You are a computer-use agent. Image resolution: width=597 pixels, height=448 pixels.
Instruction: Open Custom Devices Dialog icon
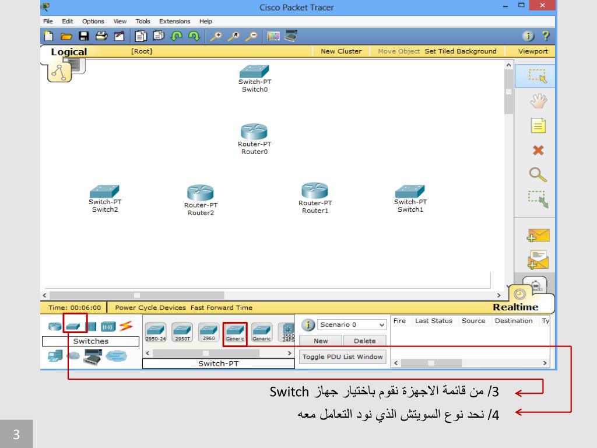click(291, 36)
